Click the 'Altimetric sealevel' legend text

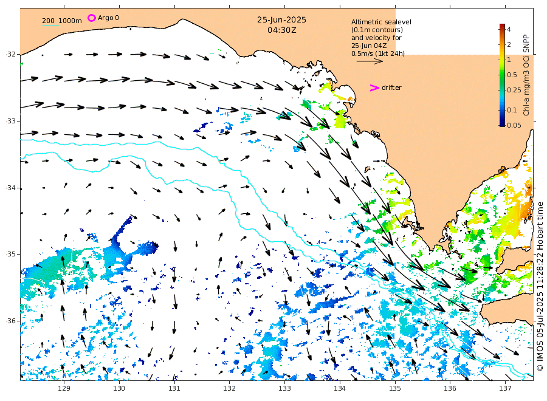coord(381,22)
